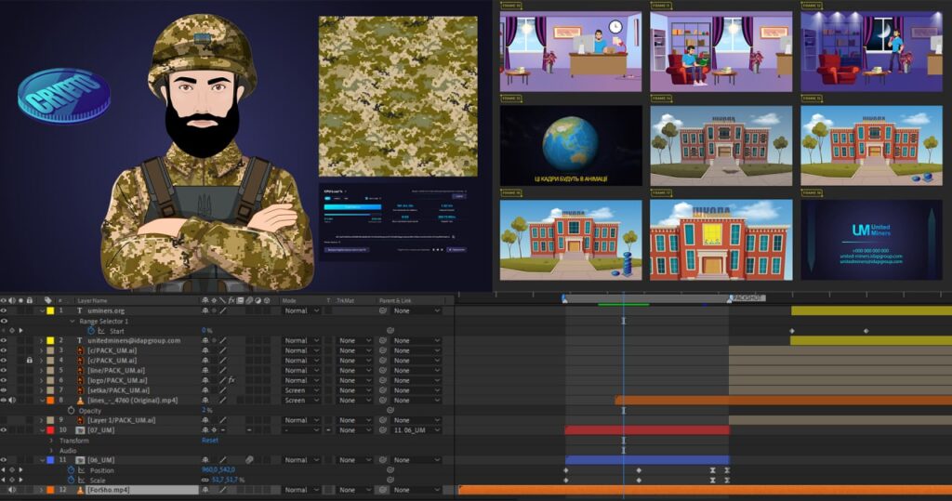Open blend mode dropdown for setka/PACK_UM.ai
The height and width of the screenshot is (501, 952).
[x=302, y=390]
